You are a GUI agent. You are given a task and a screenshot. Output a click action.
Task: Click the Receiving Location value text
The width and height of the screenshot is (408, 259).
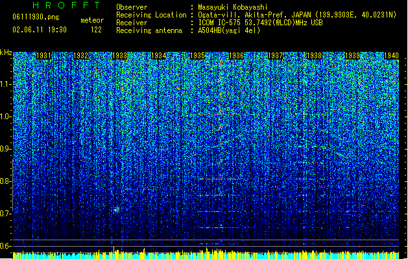pos(297,15)
